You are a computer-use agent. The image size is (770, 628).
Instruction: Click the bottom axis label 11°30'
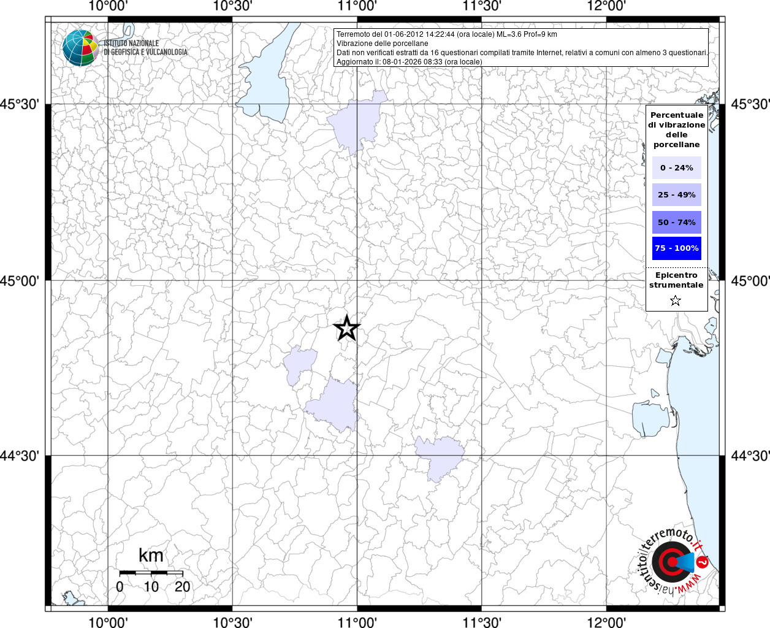click(x=482, y=622)
